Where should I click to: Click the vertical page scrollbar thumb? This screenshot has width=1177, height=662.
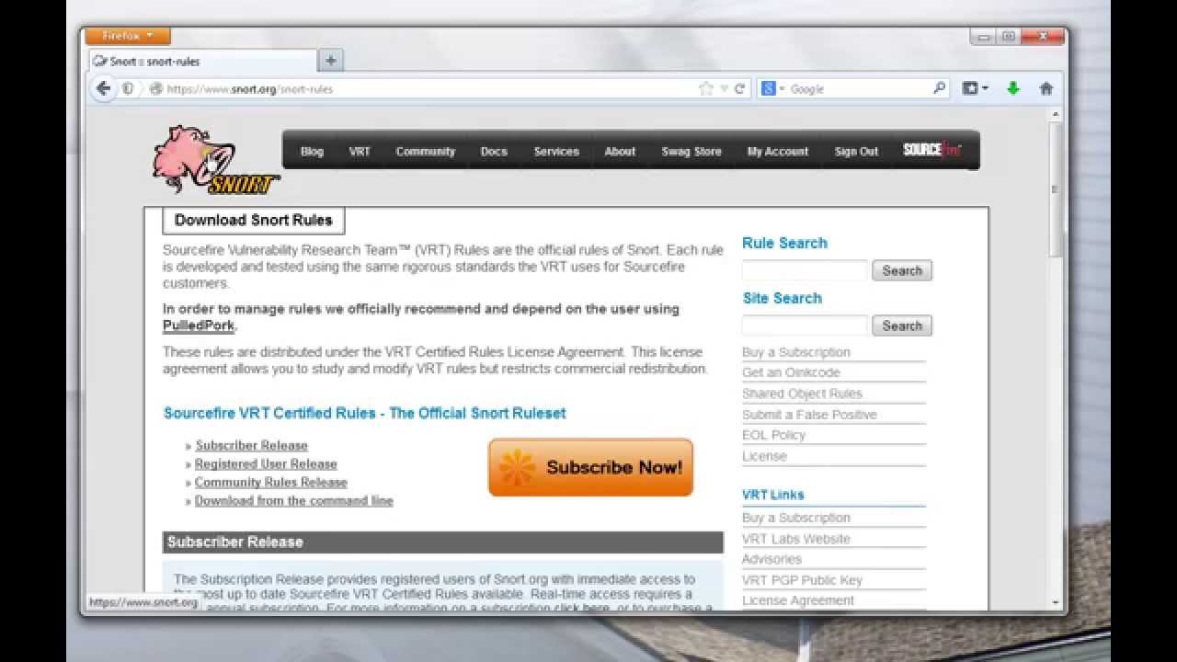click(x=1054, y=188)
